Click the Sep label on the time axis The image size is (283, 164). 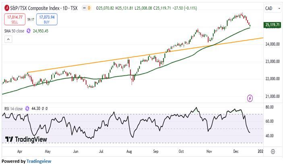point(156,152)
